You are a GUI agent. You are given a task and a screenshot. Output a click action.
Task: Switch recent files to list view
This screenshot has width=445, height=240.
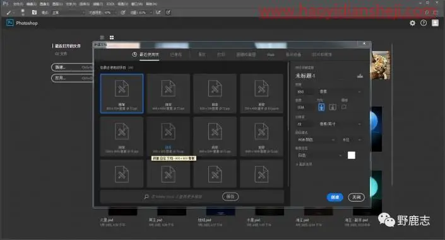coord(102,37)
